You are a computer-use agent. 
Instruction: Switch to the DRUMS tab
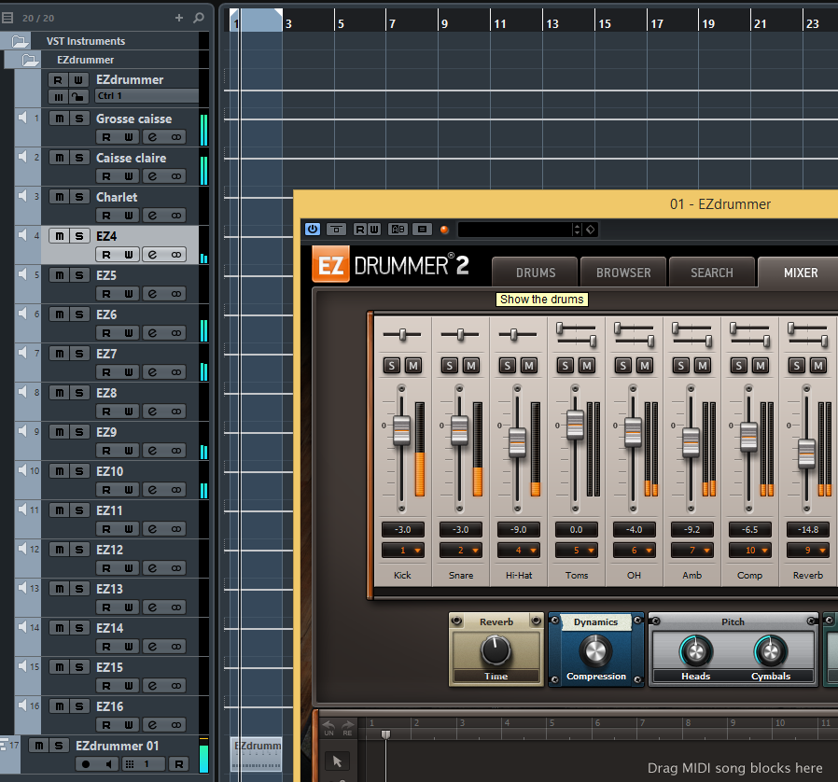click(x=535, y=272)
